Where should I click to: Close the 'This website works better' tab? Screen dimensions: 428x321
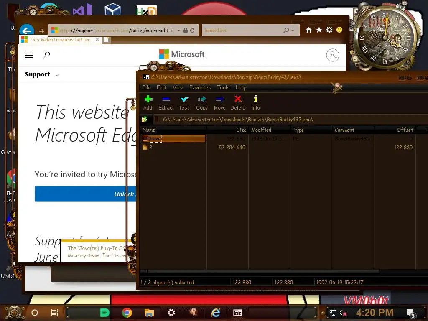click(97, 40)
